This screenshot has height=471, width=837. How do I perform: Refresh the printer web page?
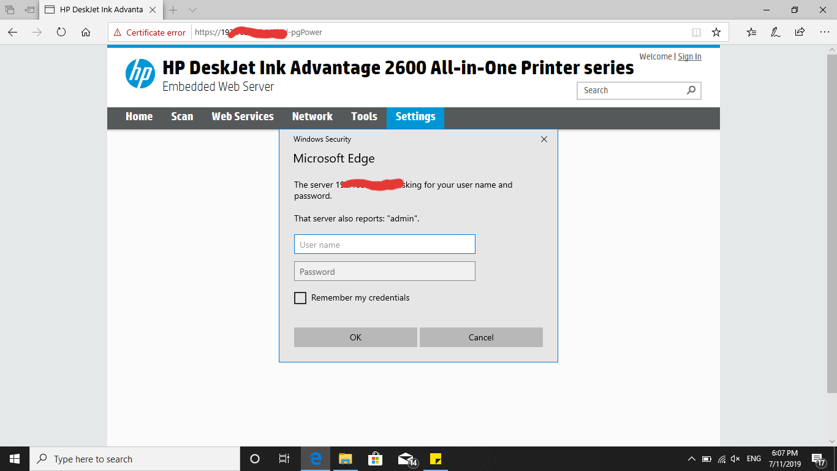coord(61,33)
